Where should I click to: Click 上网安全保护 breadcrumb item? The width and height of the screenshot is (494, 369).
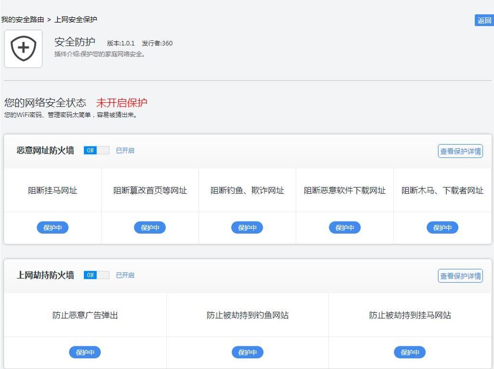tap(76, 20)
